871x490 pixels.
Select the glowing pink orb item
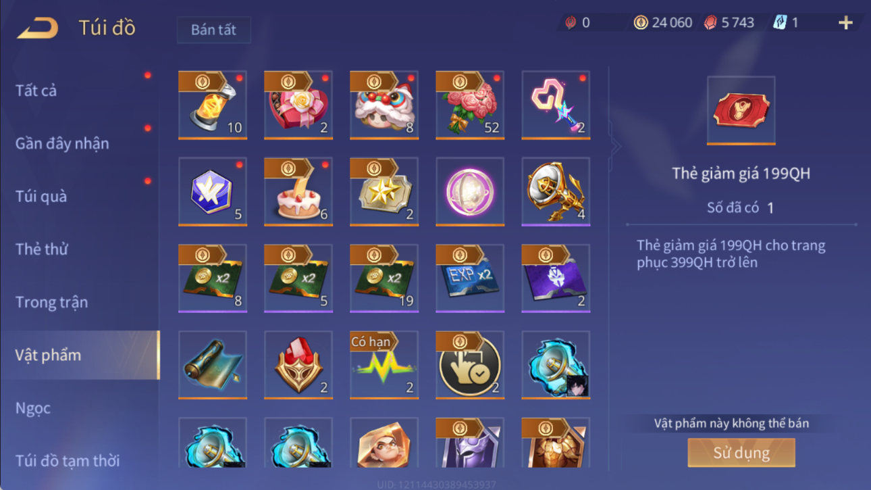click(x=470, y=192)
